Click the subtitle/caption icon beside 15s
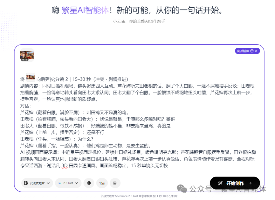 [x=115, y=183]
